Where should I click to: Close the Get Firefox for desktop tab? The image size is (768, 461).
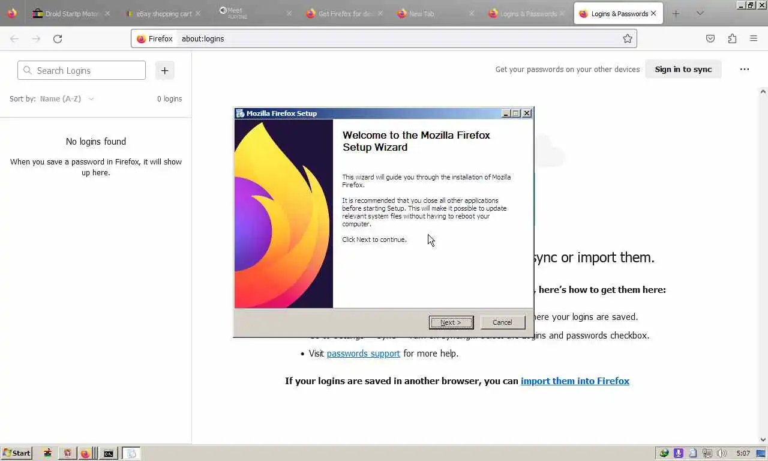coord(380,13)
